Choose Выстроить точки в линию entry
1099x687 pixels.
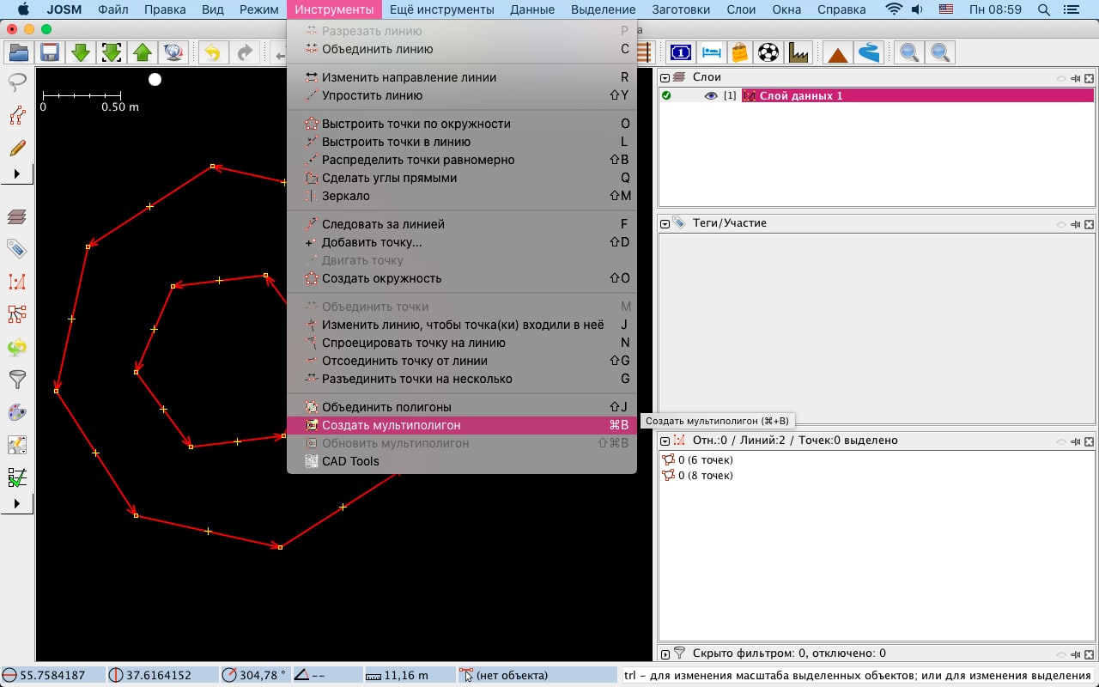(x=462, y=142)
